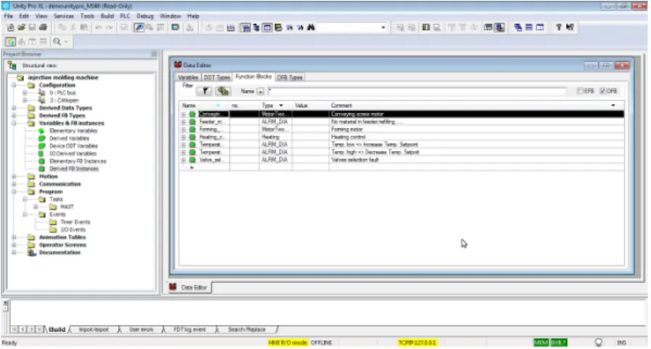Click the Open project toolbar icon

pos(21,28)
